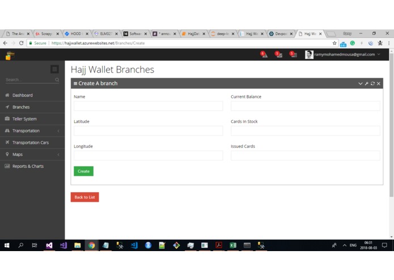This screenshot has width=394, height=280.
Task: Show hidden system tray icons
Action: tap(345, 245)
